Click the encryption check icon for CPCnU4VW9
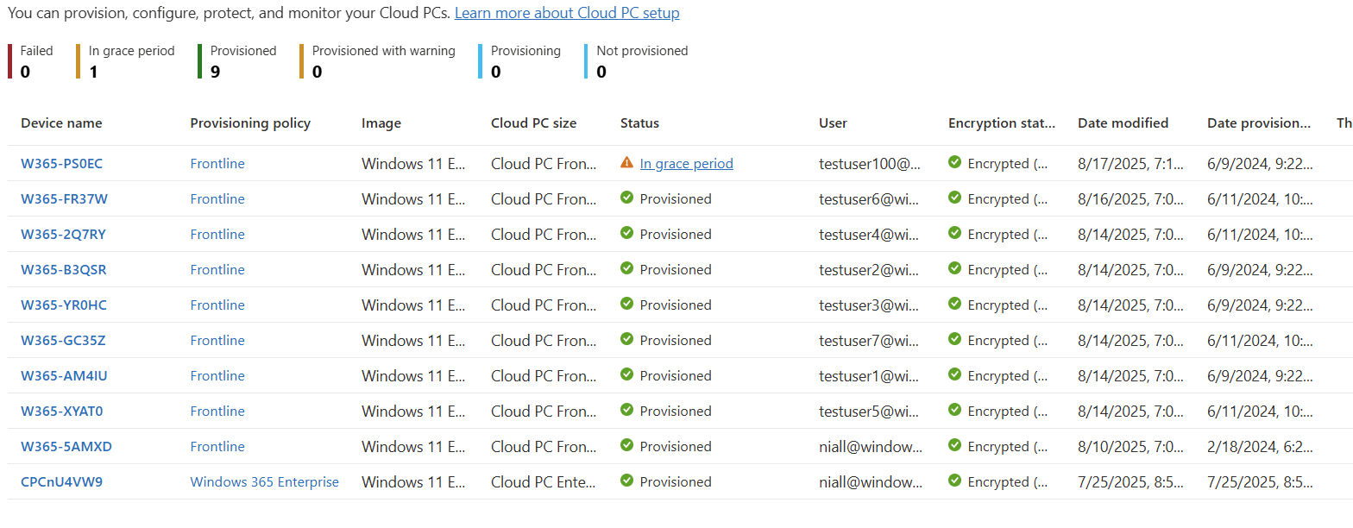This screenshot has width=1353, height=528. [954, 481]
